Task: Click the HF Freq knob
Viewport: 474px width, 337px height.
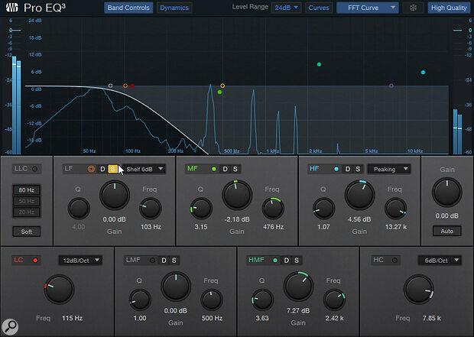Action: 395,209
